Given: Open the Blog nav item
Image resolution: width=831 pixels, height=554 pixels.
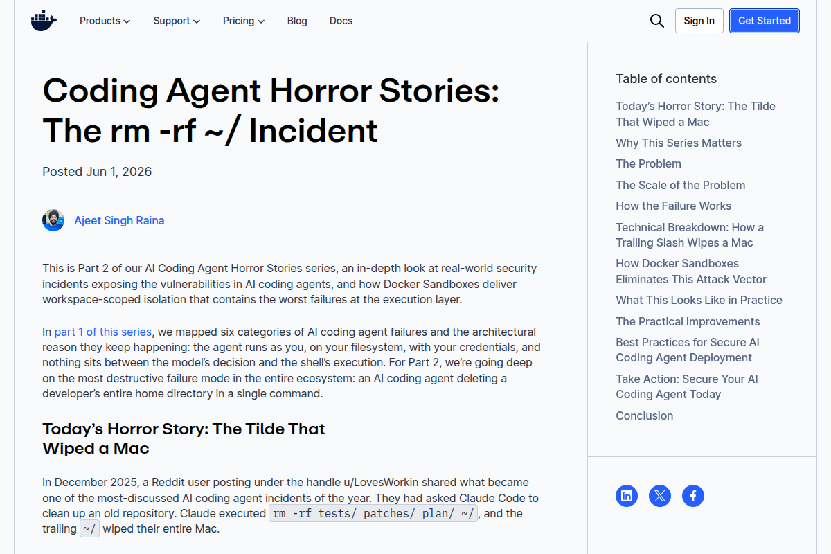Looking at the screenshot, I should point(297,21).
